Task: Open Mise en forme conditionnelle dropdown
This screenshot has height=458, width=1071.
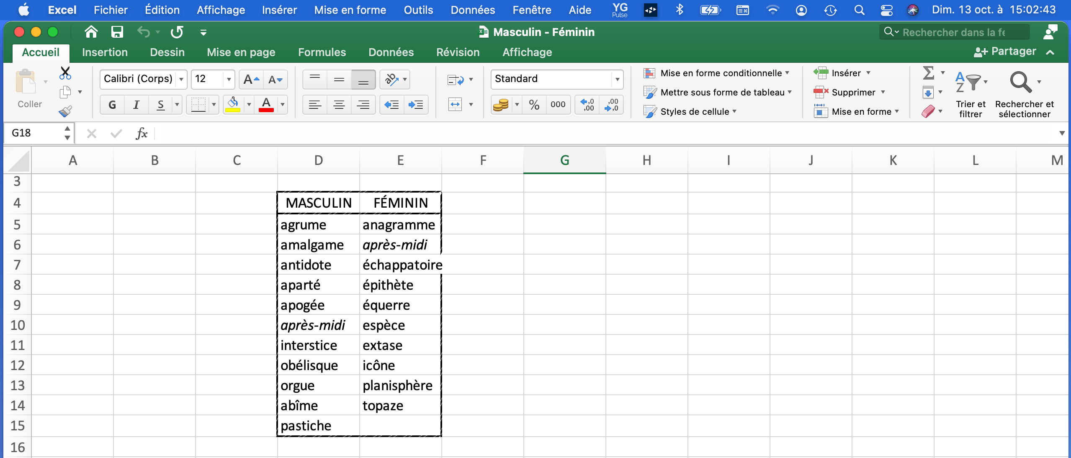Action: point(721,73)
